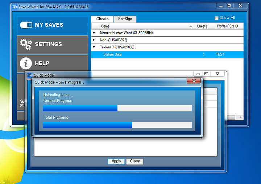Minimize the Quick Mode window
The height and width of the screenshot is (184, 261).
[x=198, y=74]
